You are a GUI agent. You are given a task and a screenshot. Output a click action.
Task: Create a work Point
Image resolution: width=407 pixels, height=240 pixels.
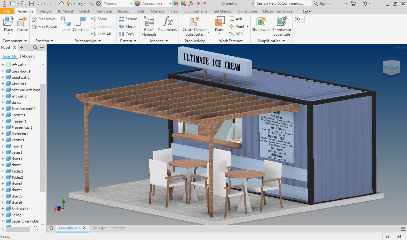click(239, 27)
